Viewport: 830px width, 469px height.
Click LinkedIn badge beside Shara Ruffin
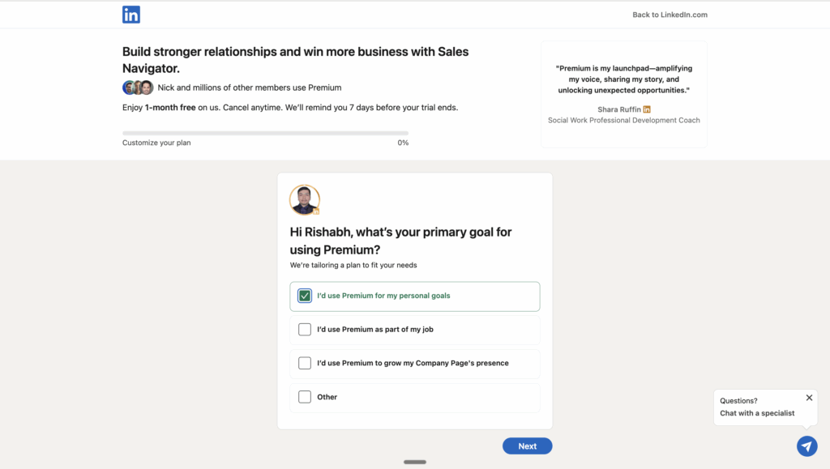tap(647, 109)
